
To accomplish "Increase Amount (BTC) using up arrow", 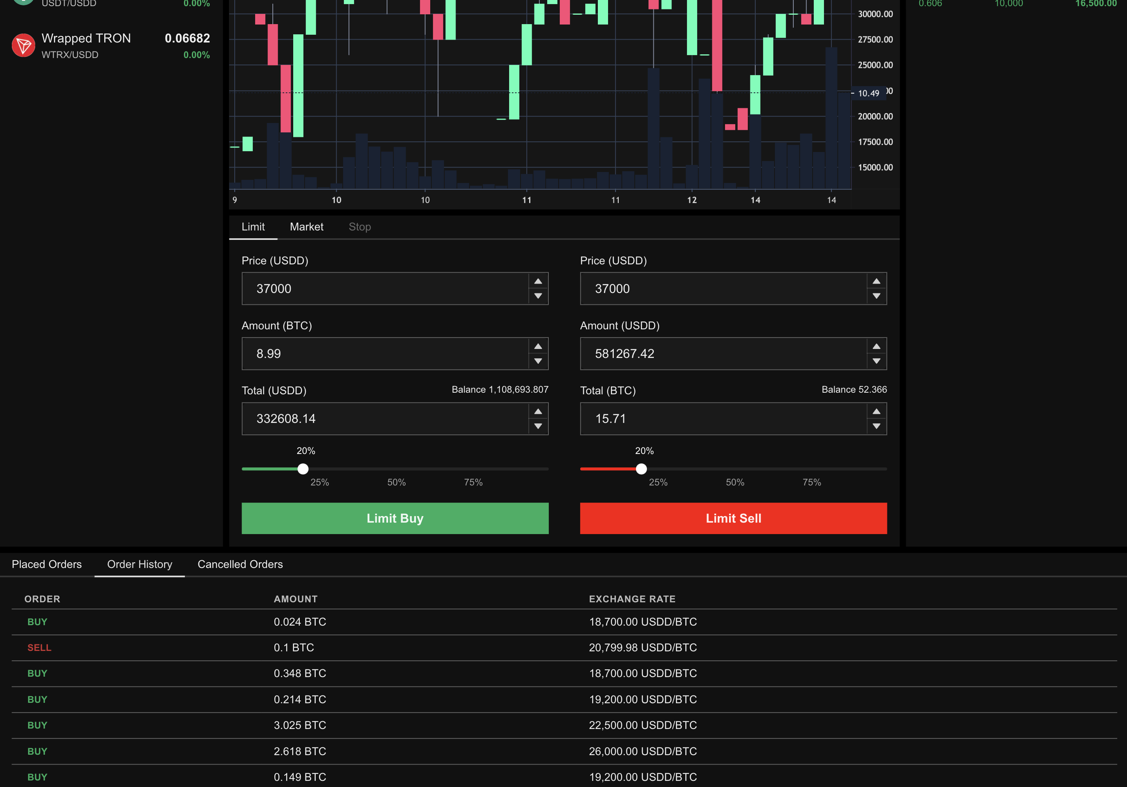I will click(x=538, y=347).
